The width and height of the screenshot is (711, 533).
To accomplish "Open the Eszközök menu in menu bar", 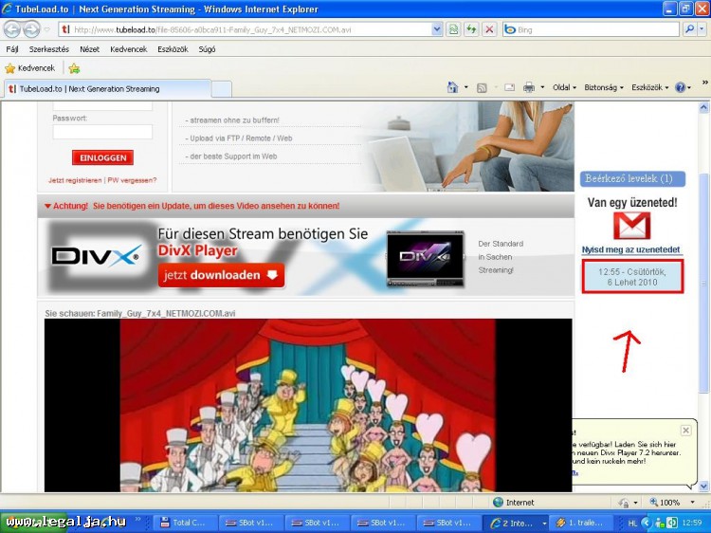I will [173, 48].
